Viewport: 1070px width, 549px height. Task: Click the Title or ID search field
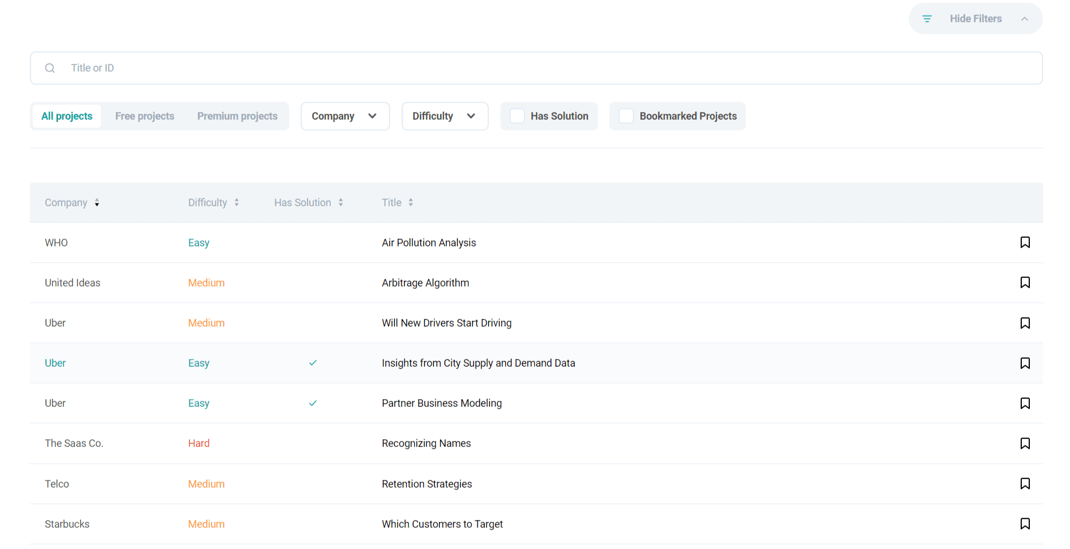(x=229, y=68)
